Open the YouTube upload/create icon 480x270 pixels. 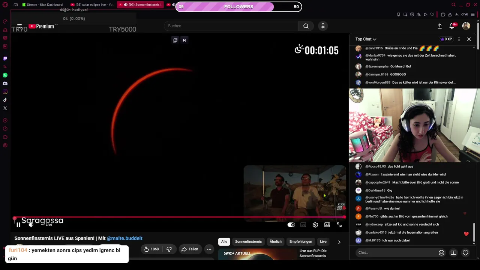point(439,26)
